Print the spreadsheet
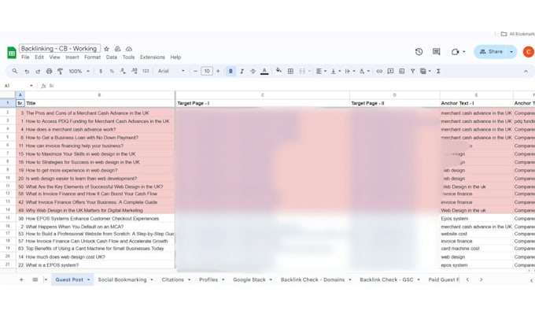Viewport: 535px width, 318px height. coord(49,72)
